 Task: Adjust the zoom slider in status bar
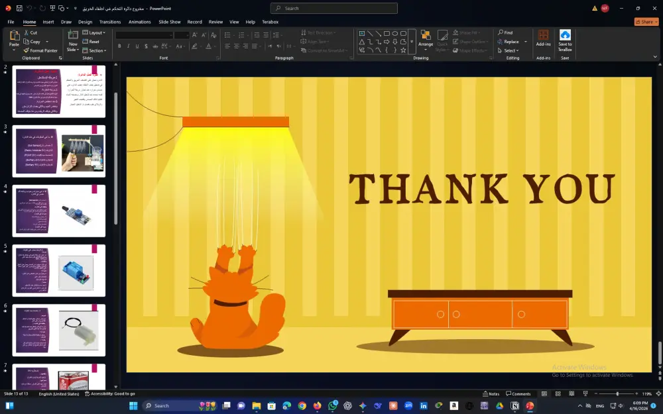tap(617, 392)
